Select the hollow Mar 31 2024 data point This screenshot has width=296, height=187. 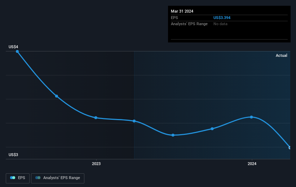290,148
